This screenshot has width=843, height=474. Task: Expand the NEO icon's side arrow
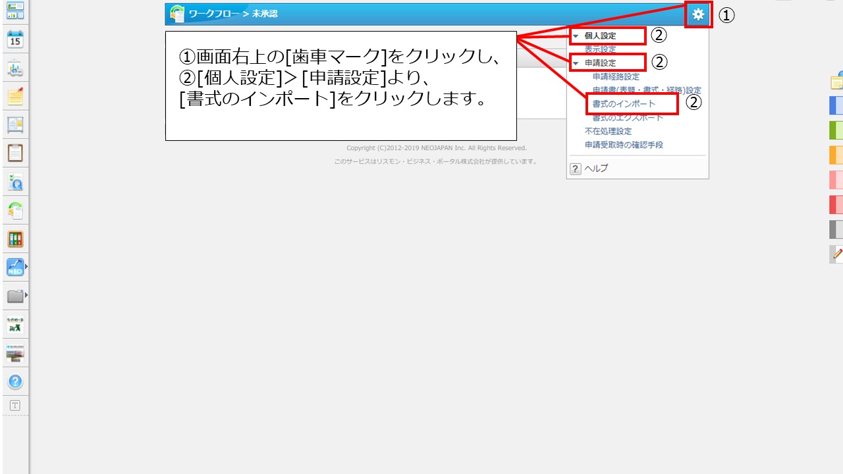[x=26, y=267]
